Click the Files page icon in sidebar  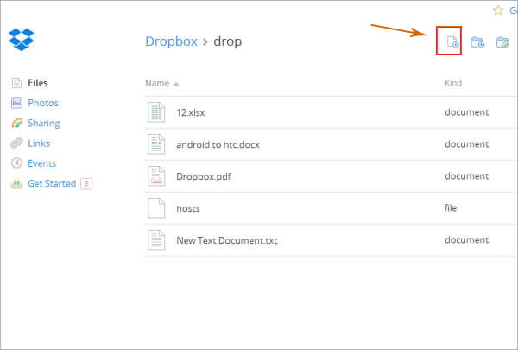coord(16,83)
